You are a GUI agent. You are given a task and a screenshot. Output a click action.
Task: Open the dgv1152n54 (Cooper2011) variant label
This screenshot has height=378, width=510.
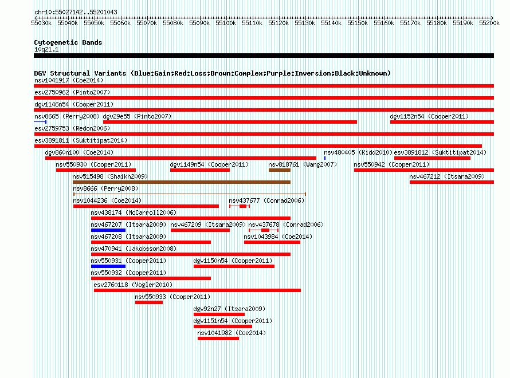click(429, 116)
